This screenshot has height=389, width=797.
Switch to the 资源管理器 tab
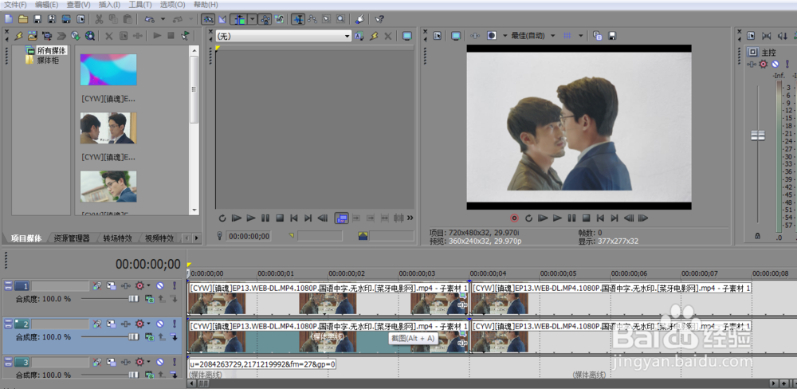[x=72, y=238]
